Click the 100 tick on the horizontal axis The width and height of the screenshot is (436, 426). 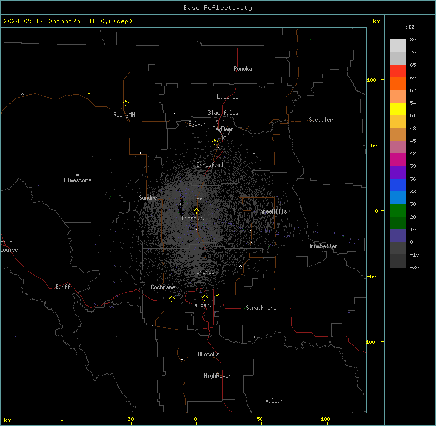326,419
